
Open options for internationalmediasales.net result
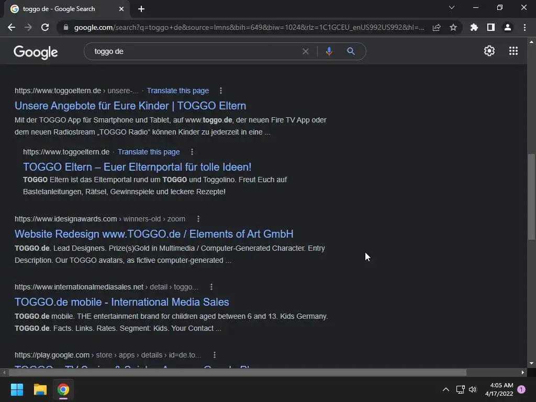click(211, 287)
